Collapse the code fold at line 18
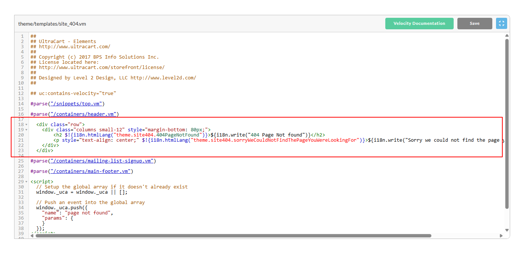The width and height of the screenshot is (525, 253). [26, 125]
